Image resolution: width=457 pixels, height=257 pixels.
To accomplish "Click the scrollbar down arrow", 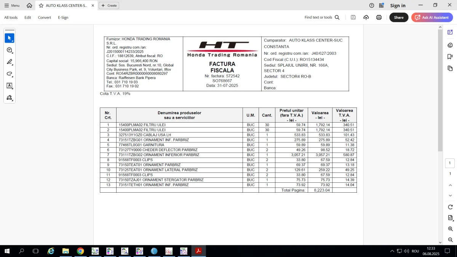I will point(440,243).
